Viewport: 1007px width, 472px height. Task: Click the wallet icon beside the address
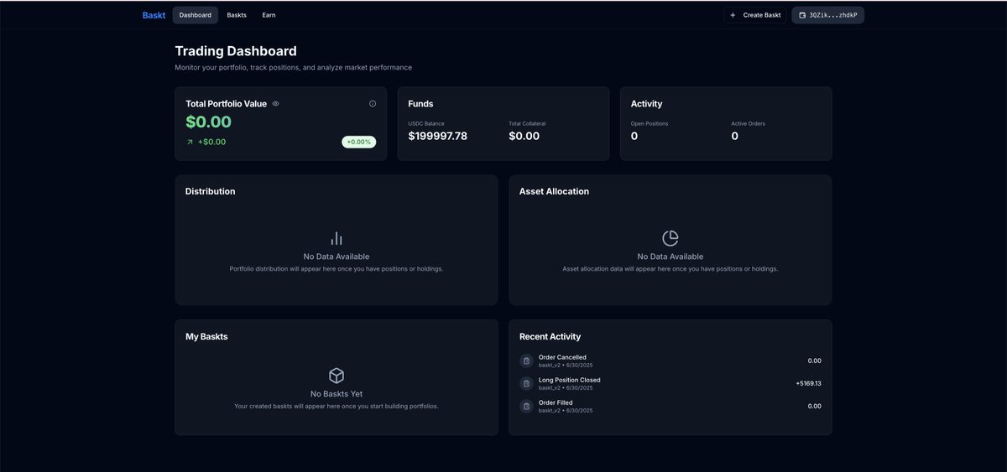click(802, 15)
